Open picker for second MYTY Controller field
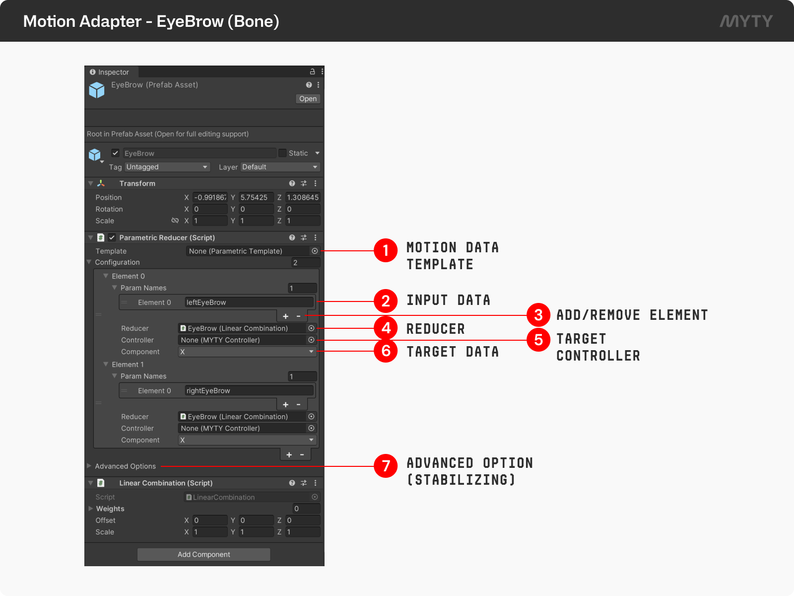Viewport: 794px width, 596px height. pos(311,428)
